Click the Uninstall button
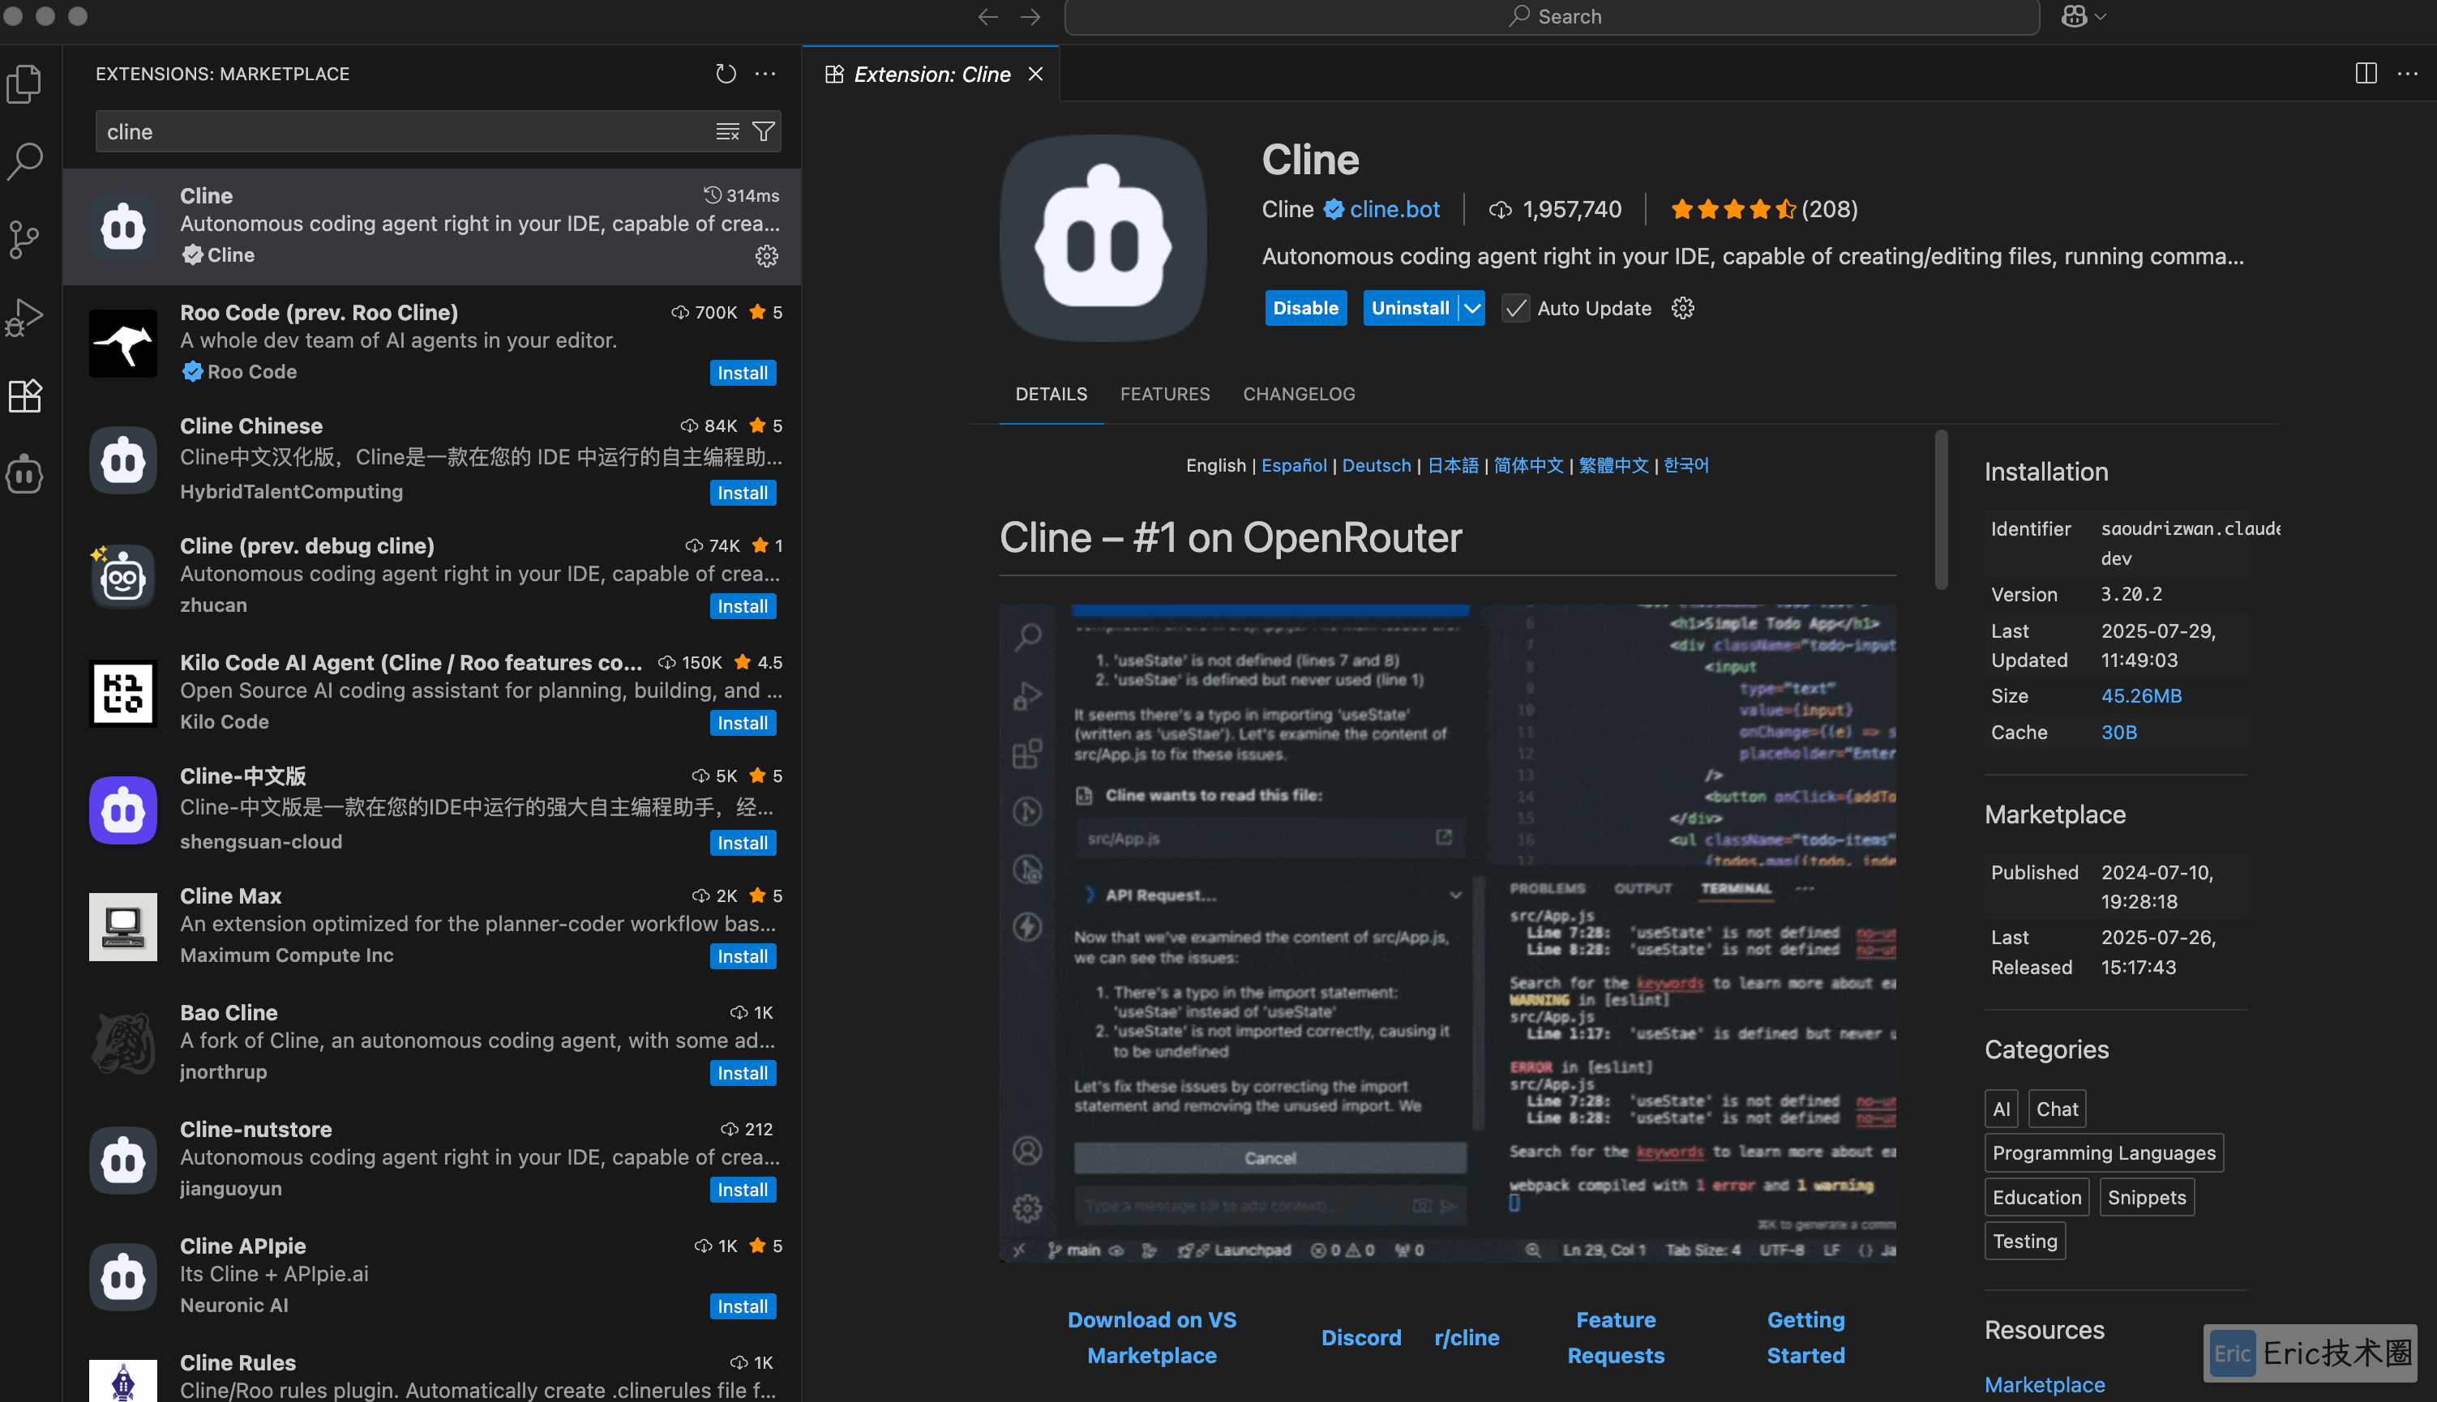The image size is (2437, 1402). coord(1409,308)
